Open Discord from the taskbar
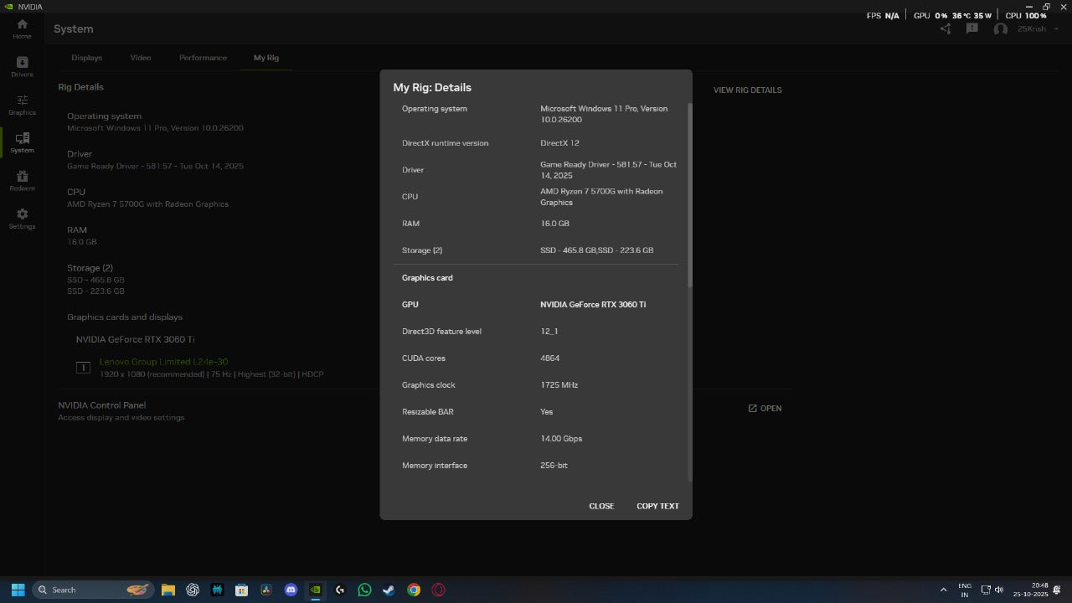Viewport: 1072px width, 603px height. [x=291, y=590]
